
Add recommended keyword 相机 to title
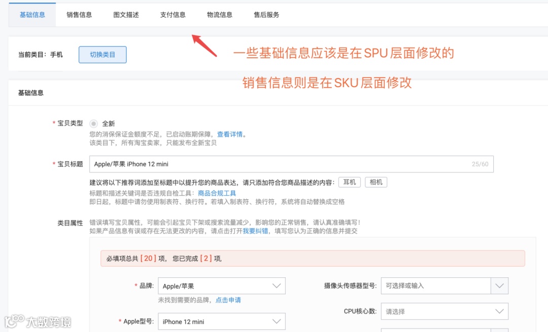coord(375,182)
